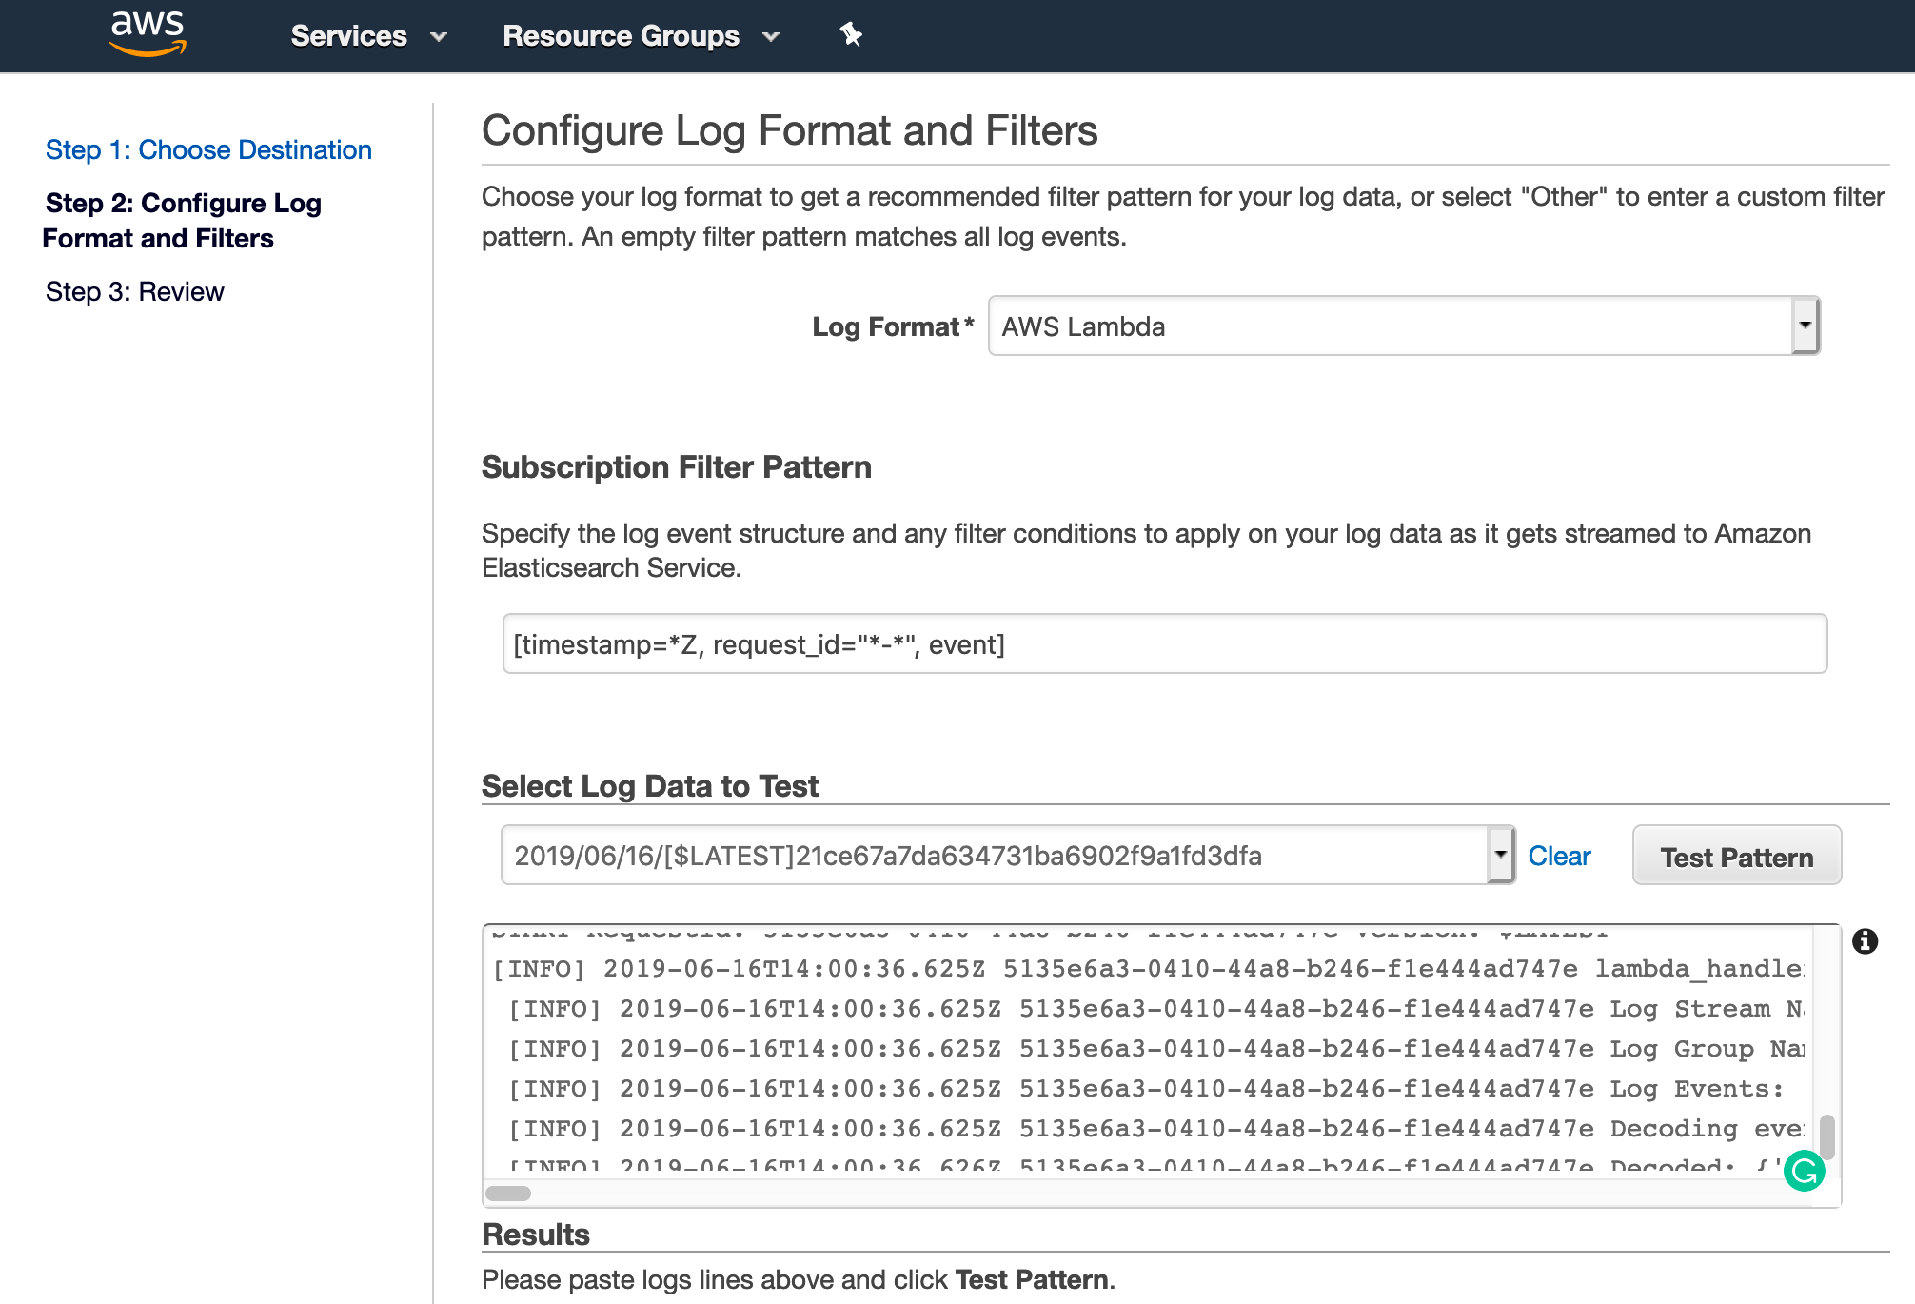Click the pin shortcut icon in the header
The image size is (1915, 1304).
850,35
